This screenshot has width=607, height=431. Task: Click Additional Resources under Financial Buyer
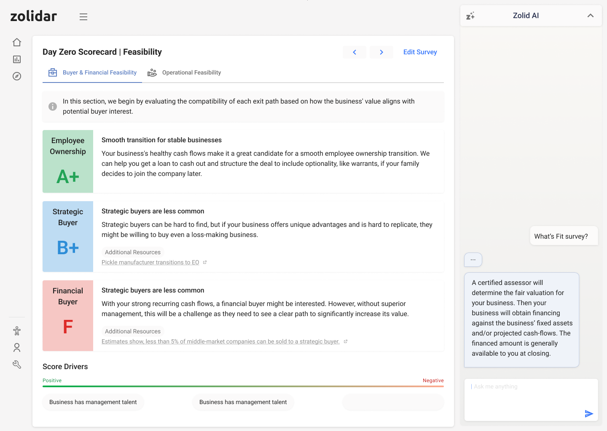(133, 331)
